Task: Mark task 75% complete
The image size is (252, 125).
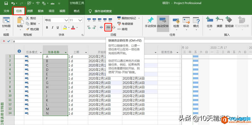Action: pos(105,20)
